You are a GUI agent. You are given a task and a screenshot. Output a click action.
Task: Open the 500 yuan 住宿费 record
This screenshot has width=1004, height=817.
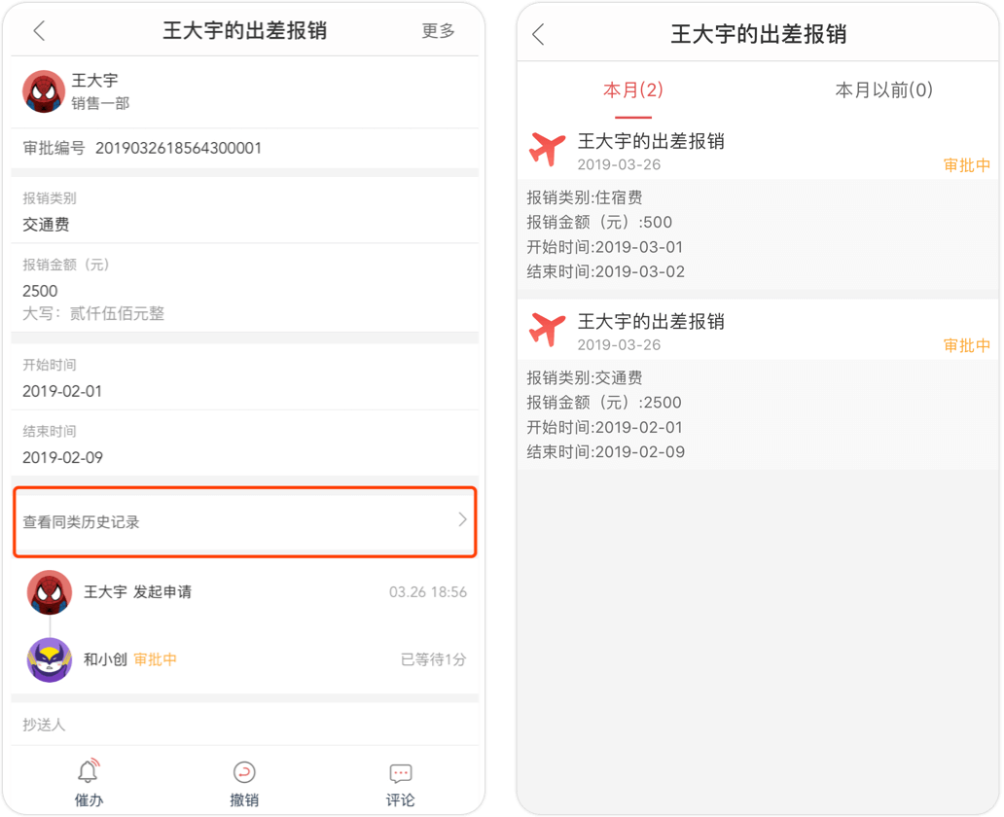[x=758, y=209]
